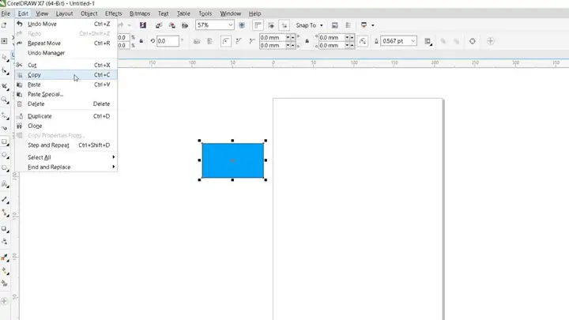Image resolution: width=569 pixels, height=320 pixels.
Task: Toggle the lock ratio padlock near scale fields
Action: (x=141, y=41)
